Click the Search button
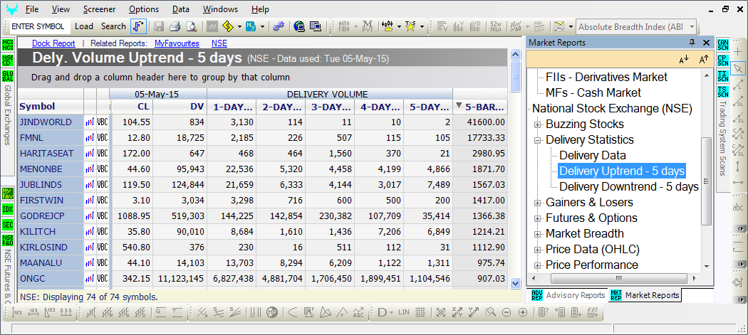Viewport: 748px width, 335px height. [x=113, y=27]
